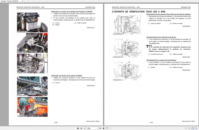Viewport: 199px width, 130px height.
Task: Jump to the last page
Action: [103, 128]
